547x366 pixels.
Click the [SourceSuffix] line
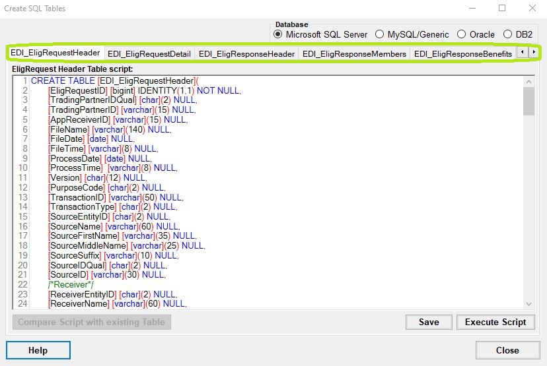click(114, 255)
